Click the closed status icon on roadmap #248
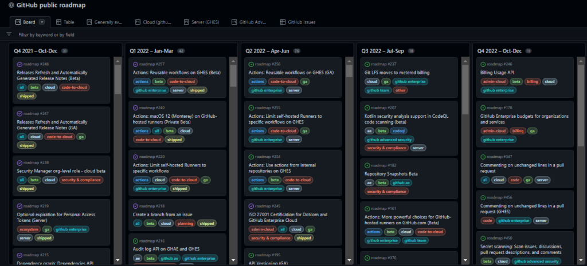The width and height of the screenshot is (587, 266). pos(19,64)
